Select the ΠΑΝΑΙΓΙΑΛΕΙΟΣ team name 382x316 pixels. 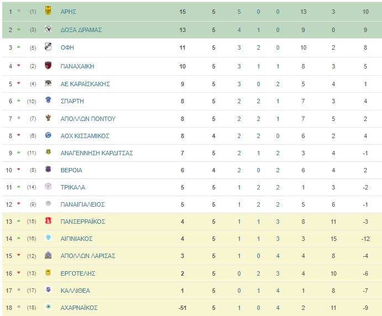click(x=82, y=204)
